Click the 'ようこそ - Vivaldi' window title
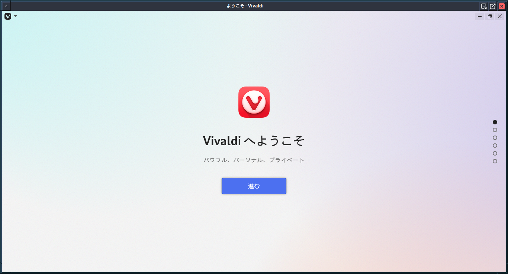This screenshot has width=508, height=274. [245, 6]
